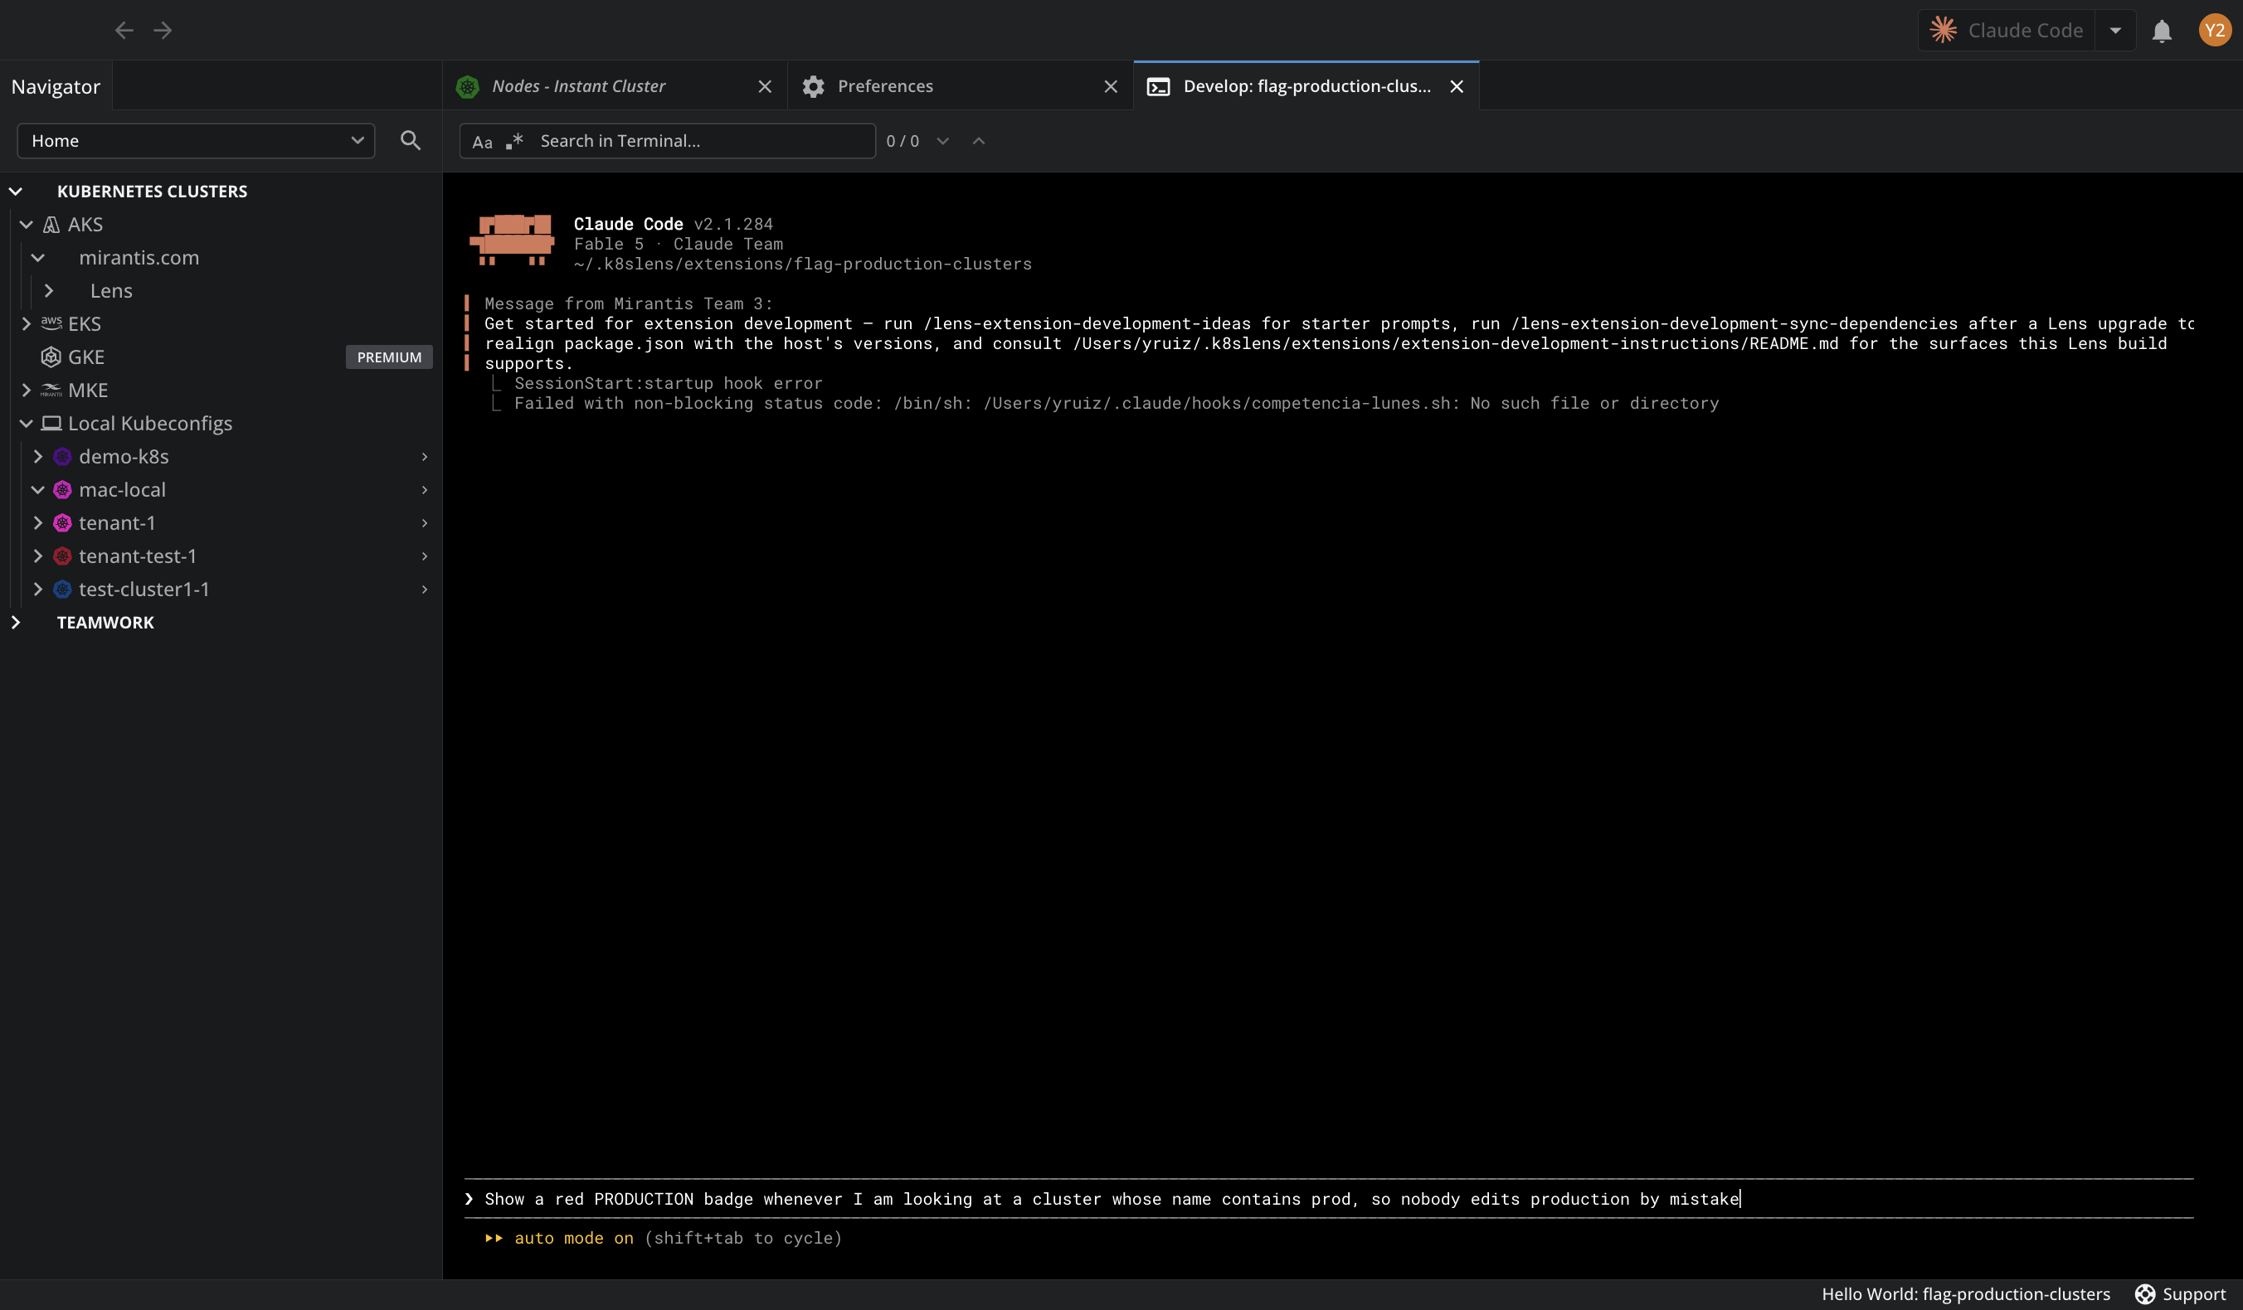Click the Claude Code prompt input line
The height and width of the screenshot is (1310, 2243).
tap(1329, 1199)
